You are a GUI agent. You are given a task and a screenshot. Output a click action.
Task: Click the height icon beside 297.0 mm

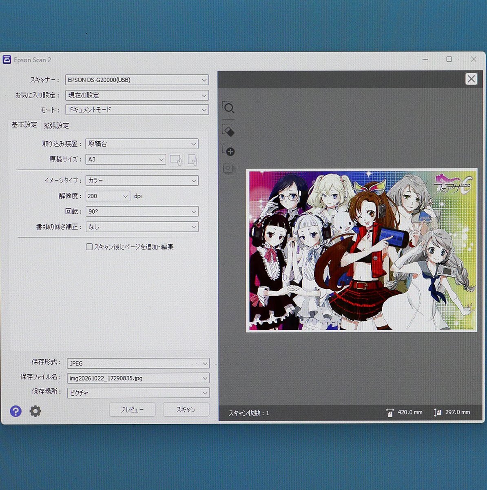[438, 413]
